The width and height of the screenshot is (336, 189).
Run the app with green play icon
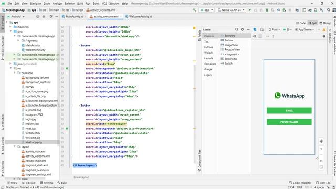[x=250, y=10]
